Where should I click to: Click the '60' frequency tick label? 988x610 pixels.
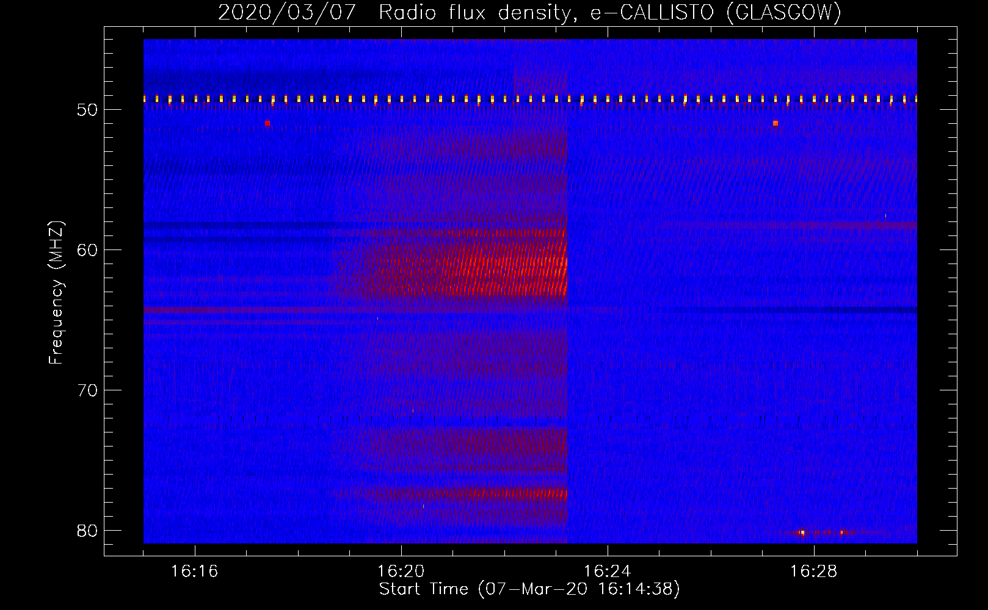click(x=87, y=250)
